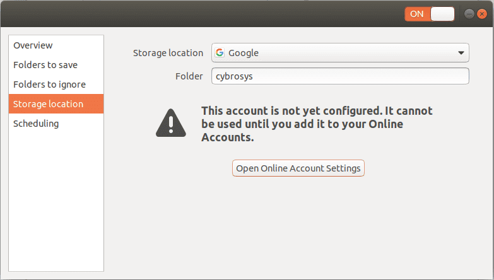Toggle the automatic backup ON switch
The height and width of the screenshot is (280, 494).
pyautogui.click(x=430, y=14)
